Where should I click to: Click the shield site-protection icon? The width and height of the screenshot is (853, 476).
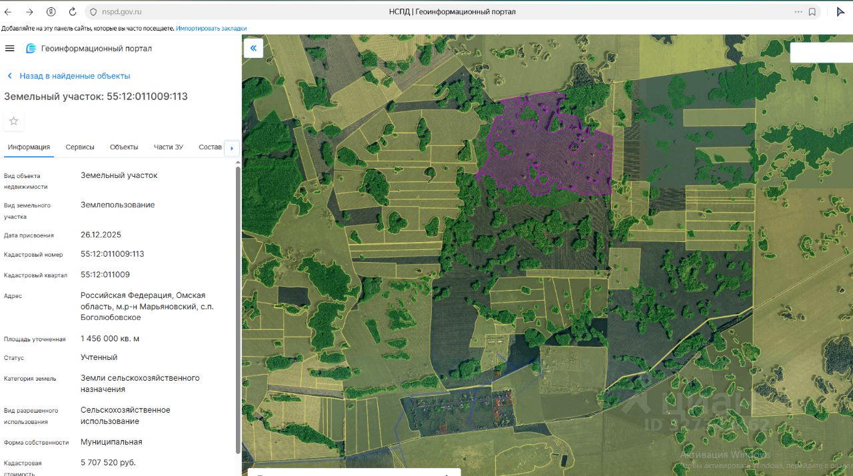(x=93, y=12)
